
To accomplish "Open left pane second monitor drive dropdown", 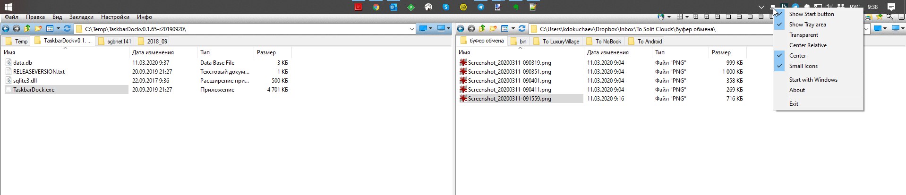I will click(448, 29).
